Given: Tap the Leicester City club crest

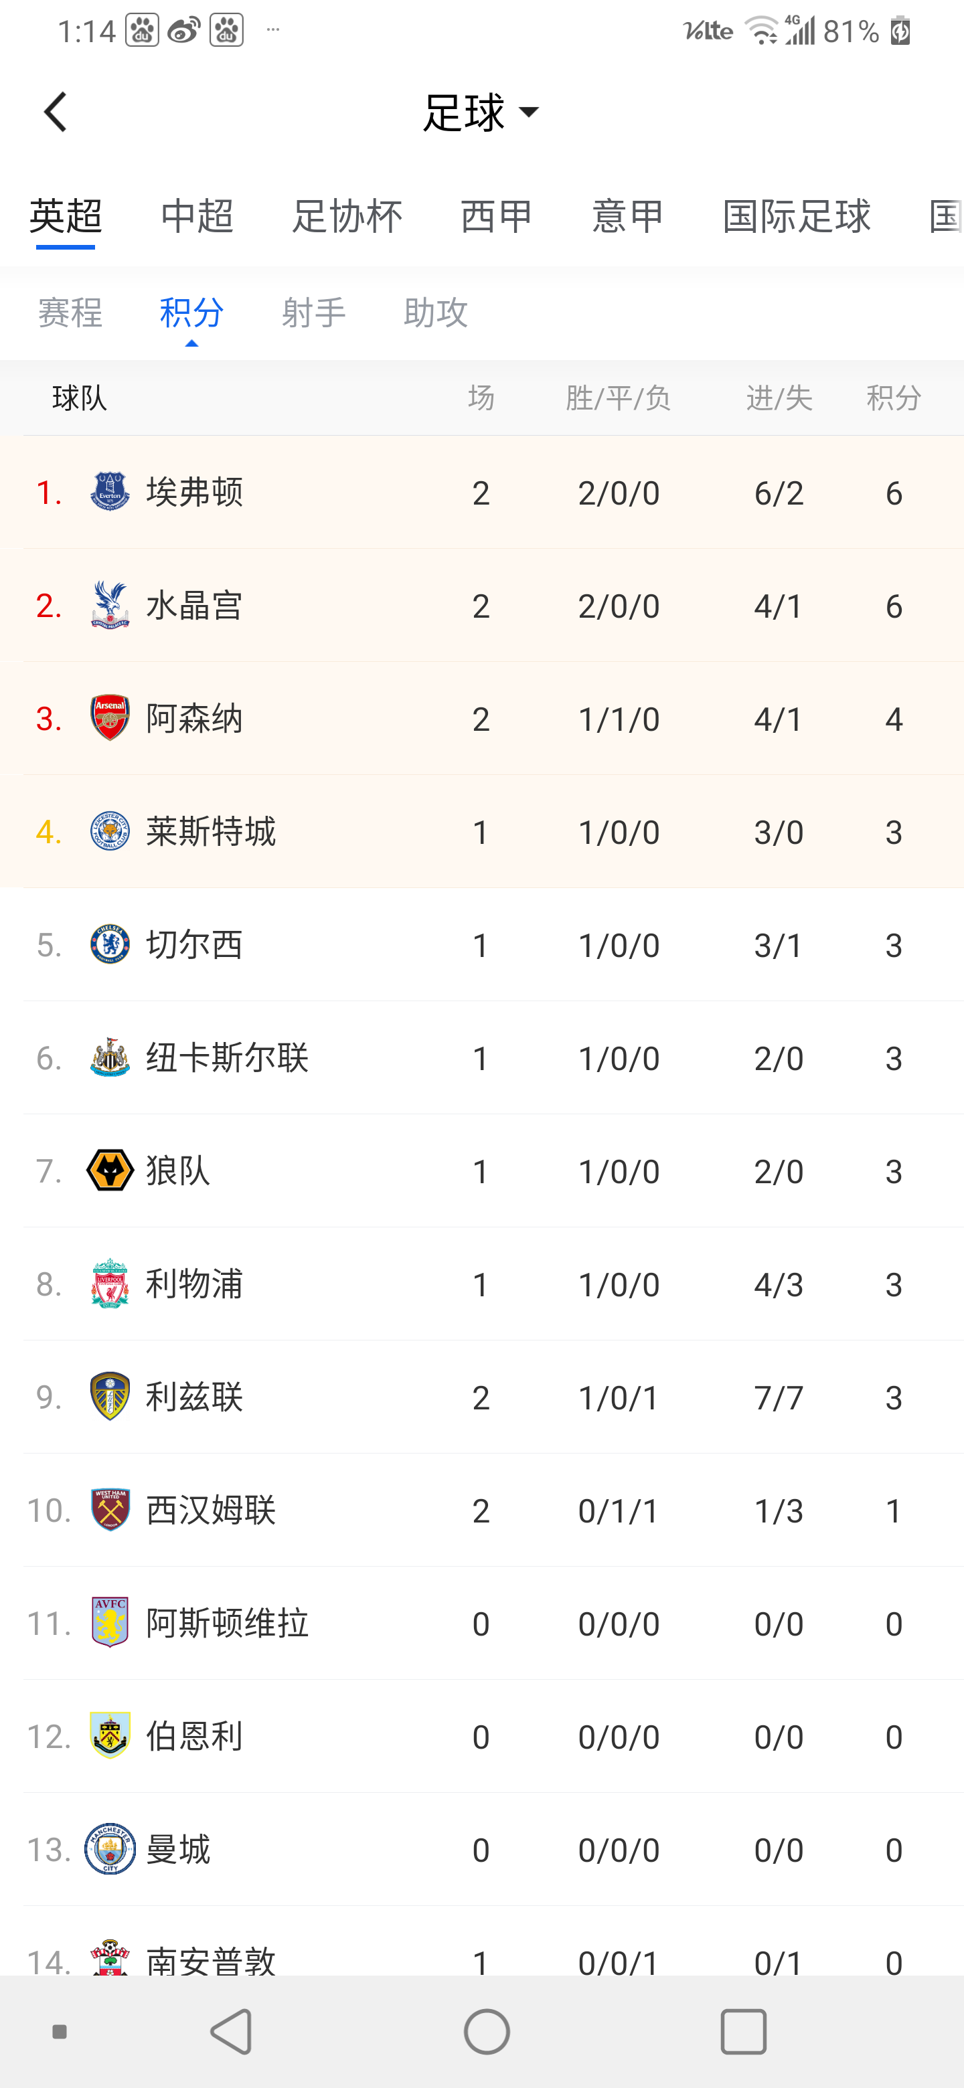Looking at the screenshot, I should click(x=109, y=831).
